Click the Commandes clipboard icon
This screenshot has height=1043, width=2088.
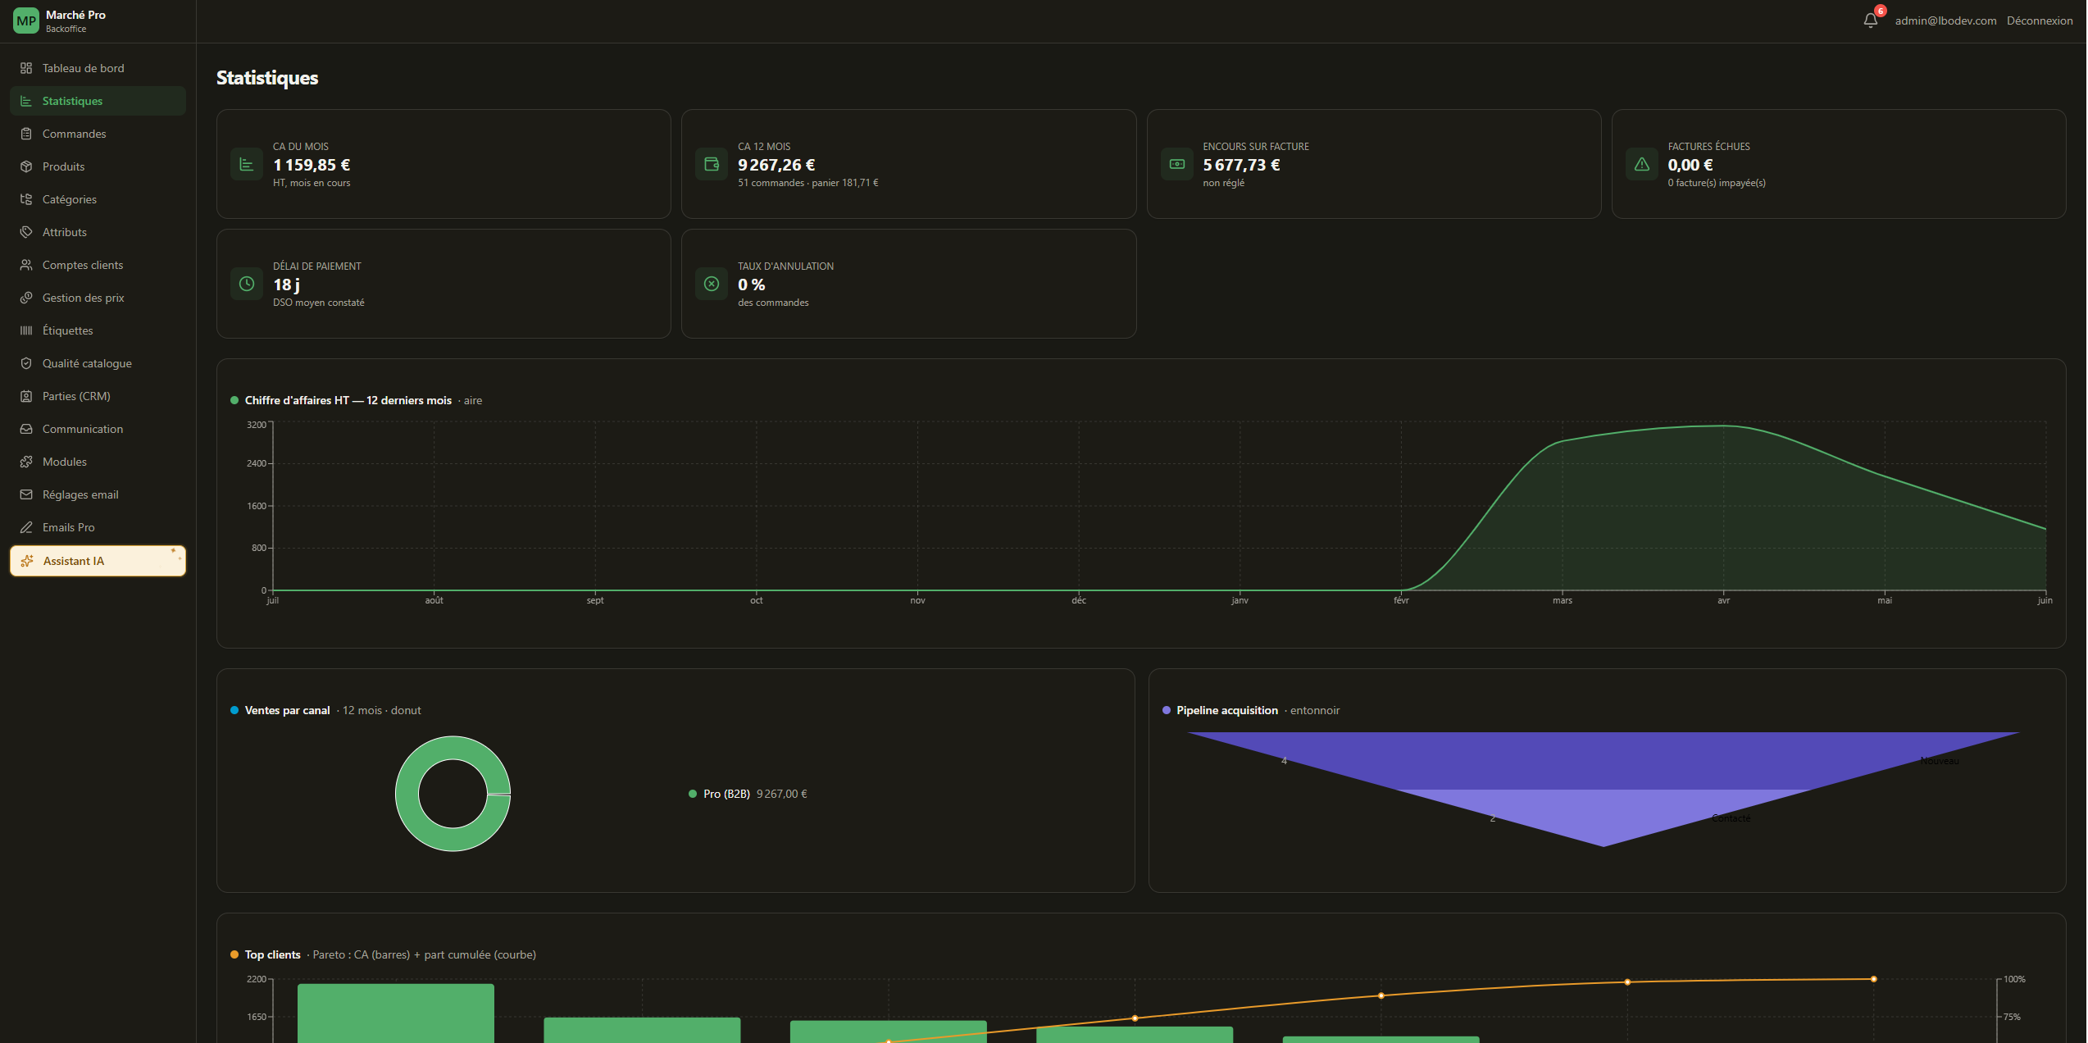click(26, 134)
